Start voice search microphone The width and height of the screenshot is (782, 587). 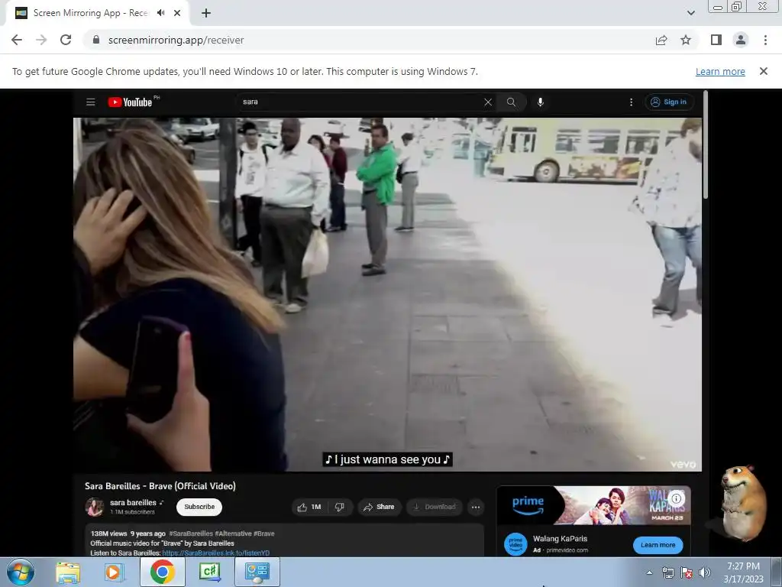coord(540,102)
